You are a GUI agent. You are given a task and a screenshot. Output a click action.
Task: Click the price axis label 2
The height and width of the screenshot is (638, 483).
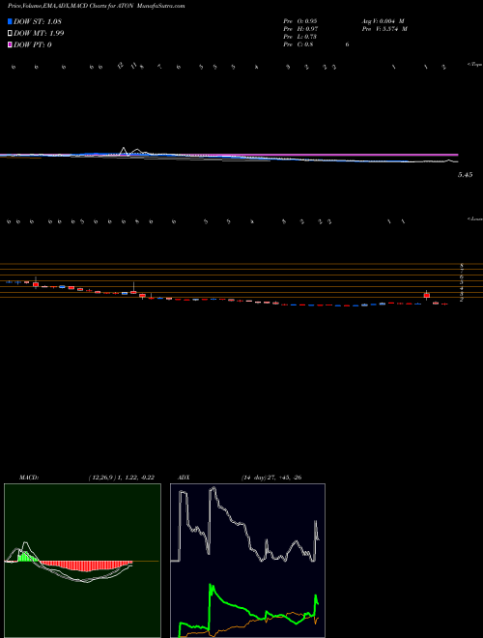462,299
